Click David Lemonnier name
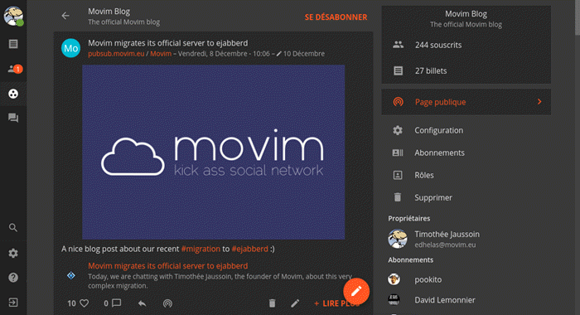 pos(445,300)
